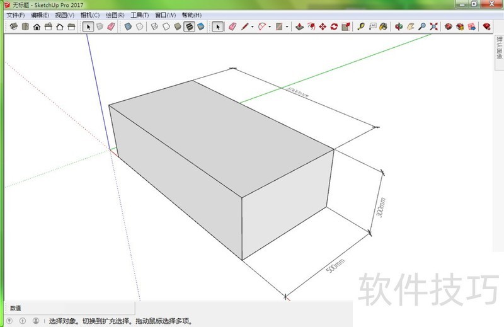504x327 pixels.
Task: Select the Line pencil tool
Action: (x=244, y=26)
